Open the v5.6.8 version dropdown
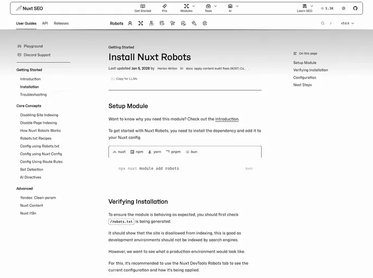 tap(348, 23)
